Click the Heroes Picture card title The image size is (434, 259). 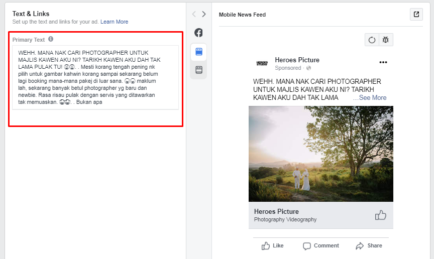(x=276, y=211)
